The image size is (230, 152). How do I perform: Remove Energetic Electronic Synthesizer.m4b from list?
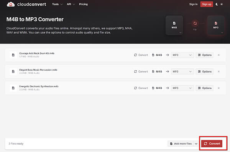219,88
